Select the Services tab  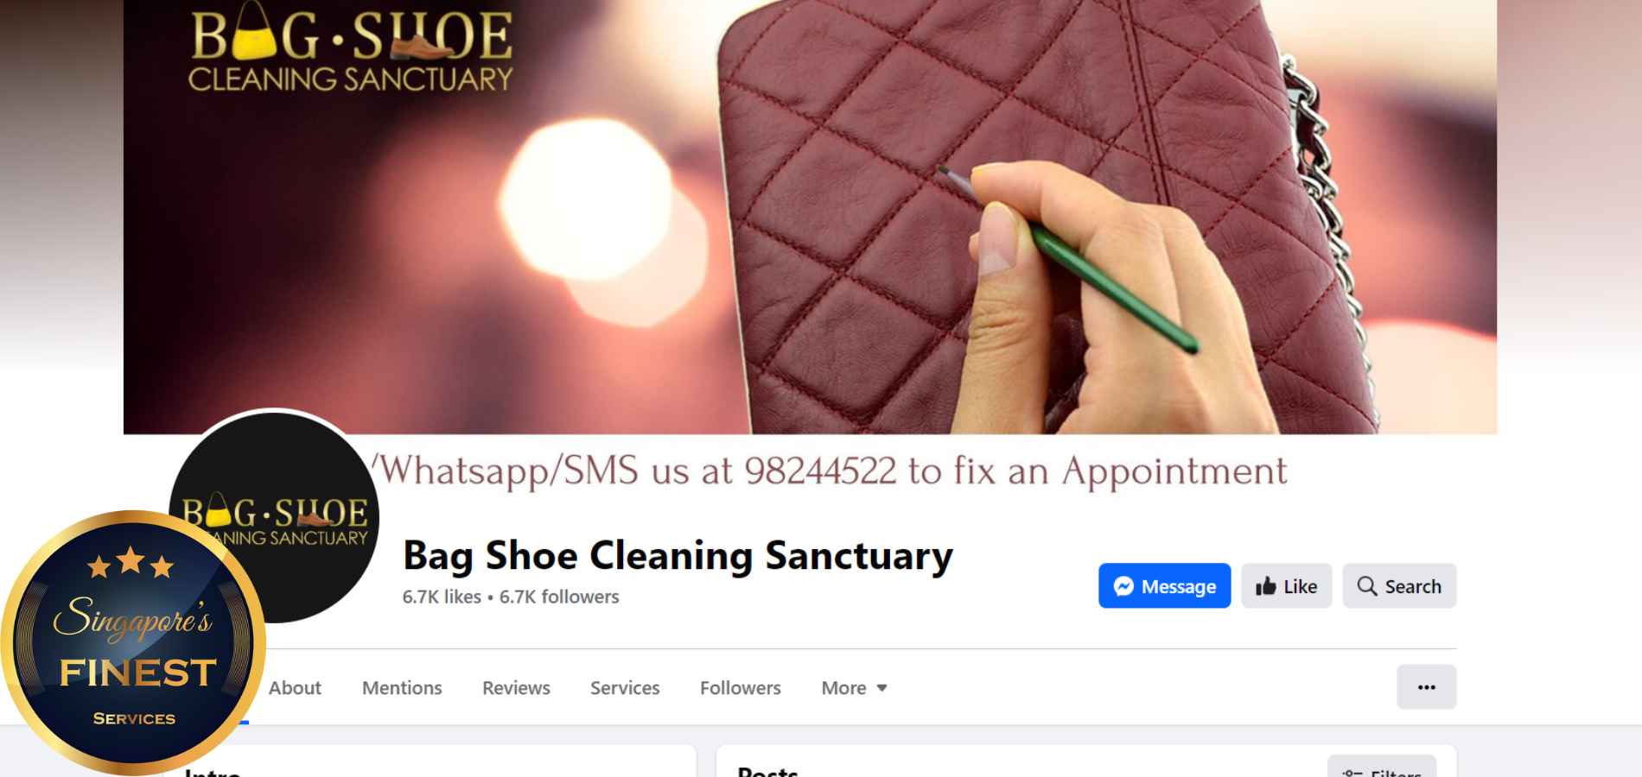click(625, 688)
